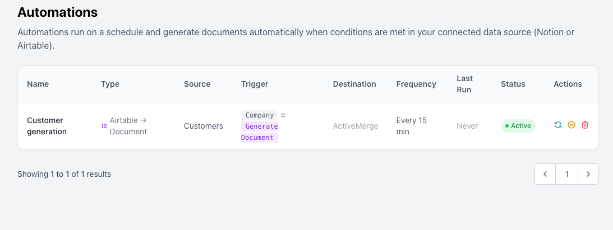
Task: Click the Every 15 min frequency cell
Action: pos(412,126)
